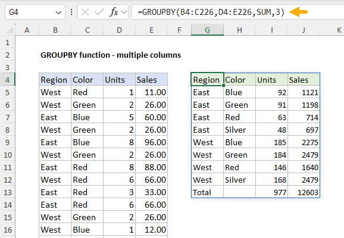
Task: Select row 1 header
Action: pos(8,42)
